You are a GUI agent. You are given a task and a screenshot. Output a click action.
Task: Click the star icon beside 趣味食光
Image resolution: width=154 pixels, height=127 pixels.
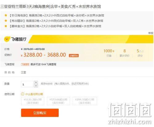6,26
